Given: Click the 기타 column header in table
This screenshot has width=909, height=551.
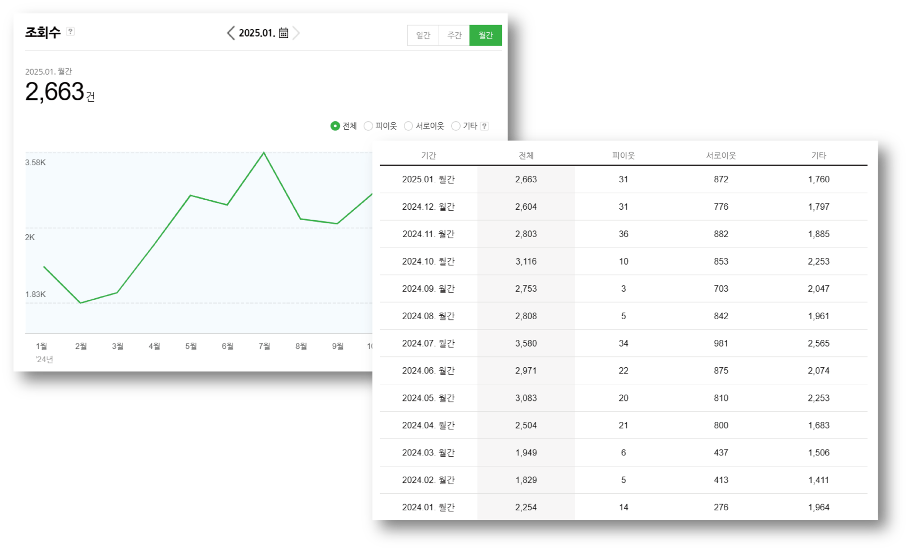Looking at the screenshot, I should (x=819, y=155).
